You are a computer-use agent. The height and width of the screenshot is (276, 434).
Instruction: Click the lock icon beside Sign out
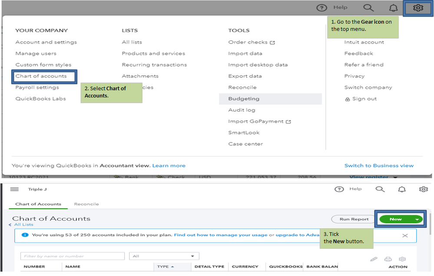pyautogui.click(x=347, y=99)
